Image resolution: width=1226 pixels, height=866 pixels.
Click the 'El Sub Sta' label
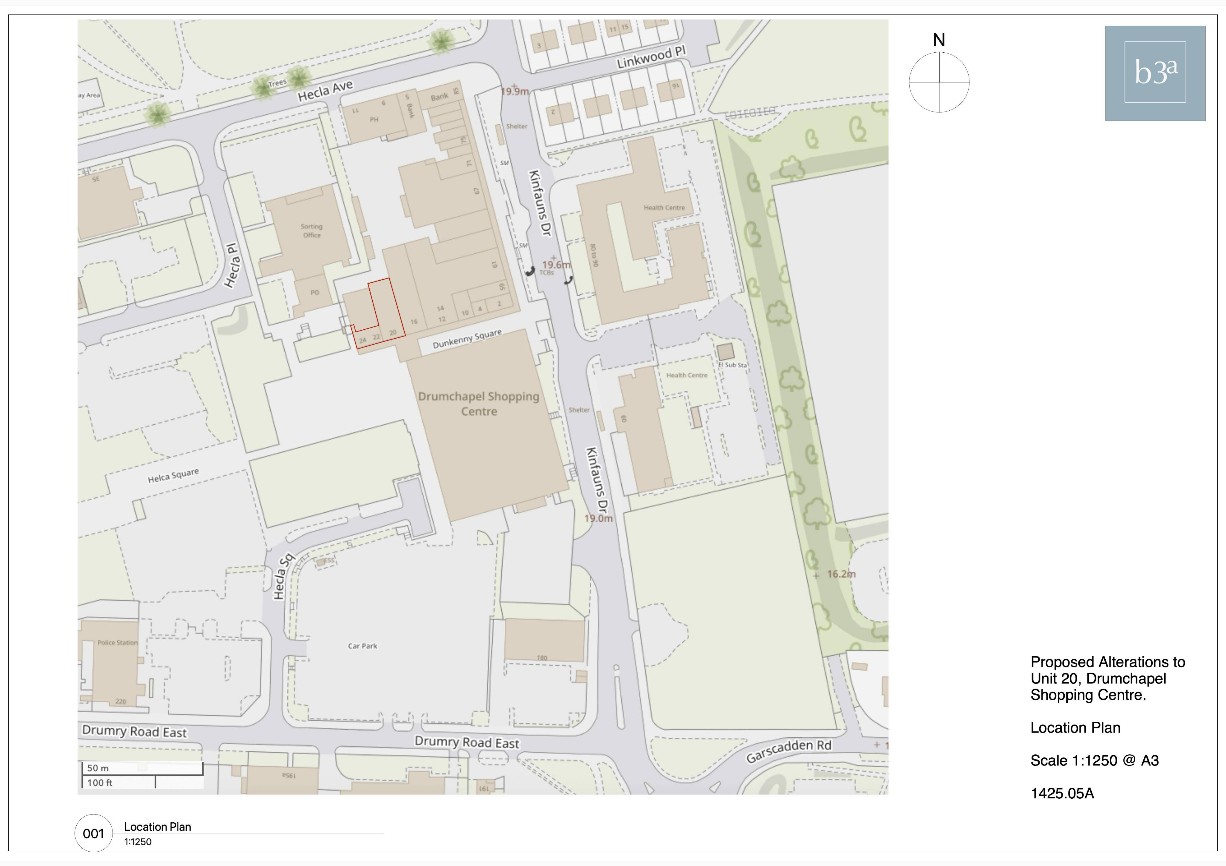733,365
